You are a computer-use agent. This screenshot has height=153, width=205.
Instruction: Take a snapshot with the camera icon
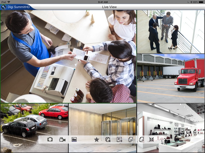[x=50, y=139]
